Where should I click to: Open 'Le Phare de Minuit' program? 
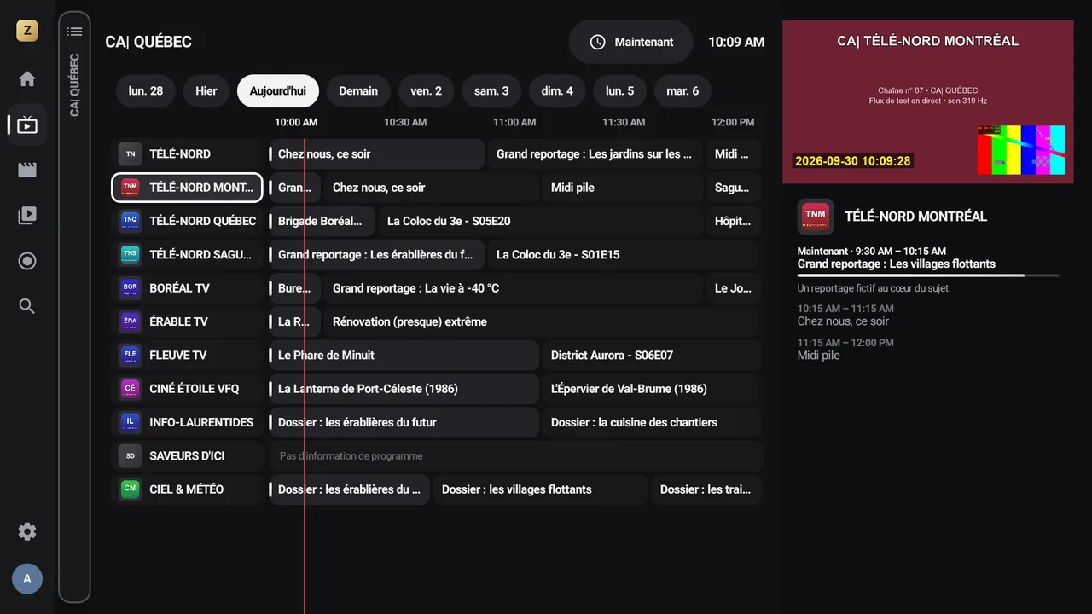point(404,356)
